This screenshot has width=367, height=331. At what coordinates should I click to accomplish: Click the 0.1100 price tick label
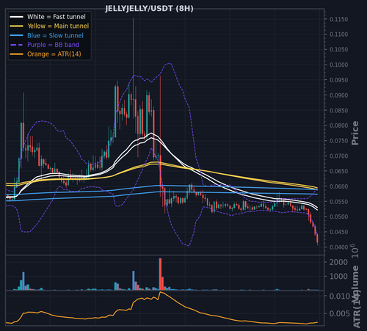click(x=338, y=34)
